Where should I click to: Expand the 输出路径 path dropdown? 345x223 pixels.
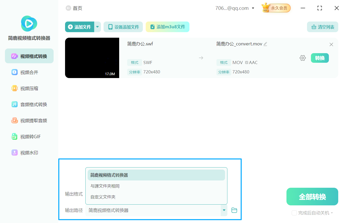point(224,210)
